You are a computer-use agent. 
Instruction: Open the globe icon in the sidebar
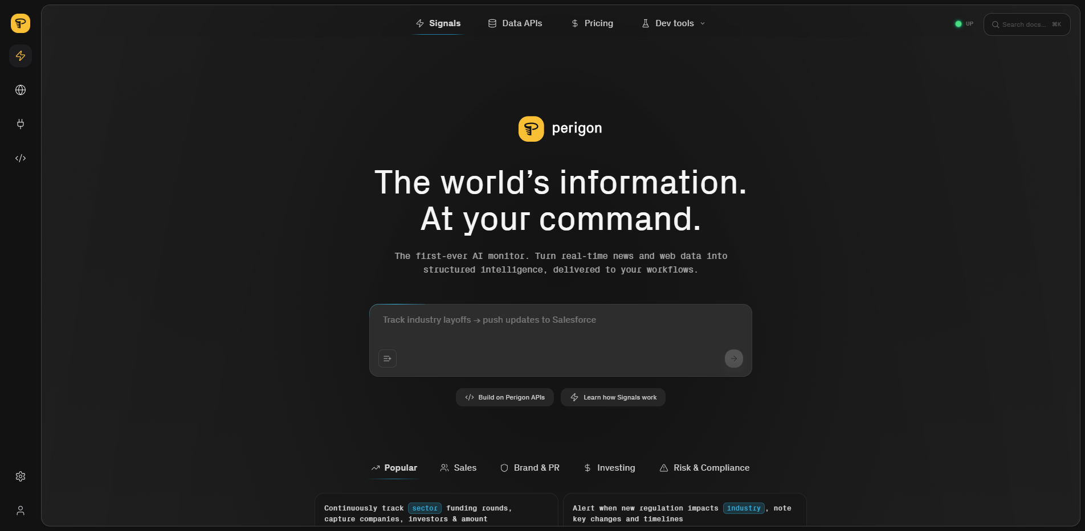point(21,90)
